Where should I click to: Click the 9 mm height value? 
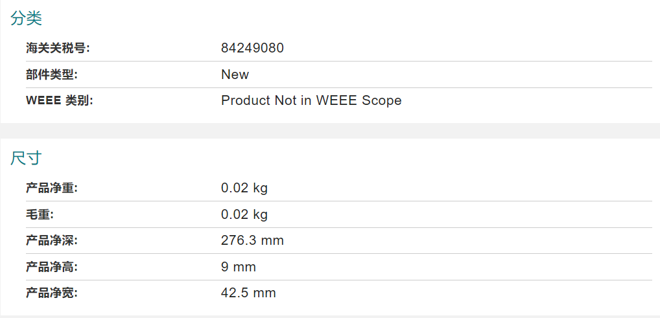(x=238, y=267)
